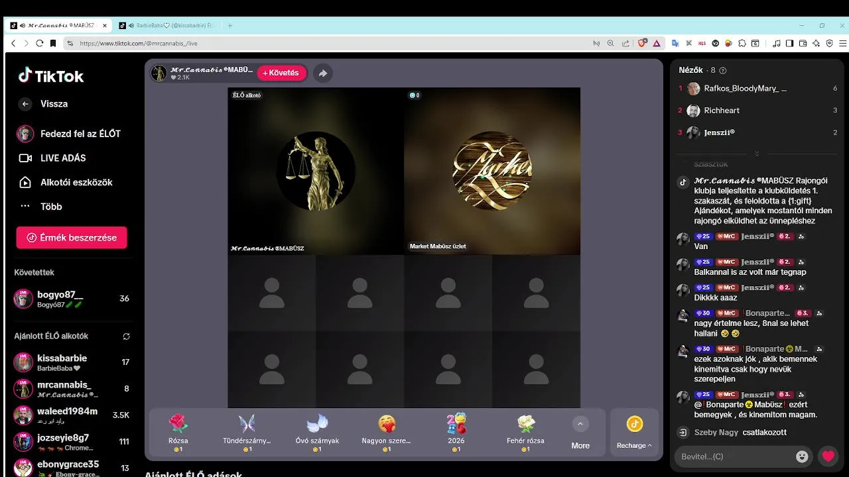Screen dimensions: 849x477
Task: Expand More gifts
Action: 580,434
